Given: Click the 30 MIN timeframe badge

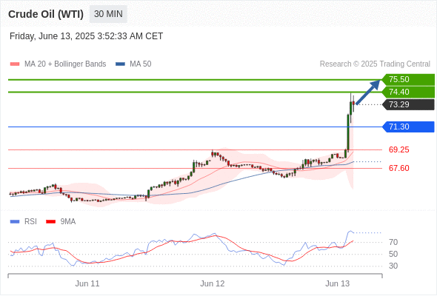Looking at the screenshot, I should (108, 14).
